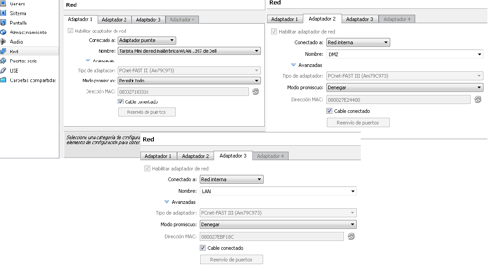Image resolution: width=491 pixels, height=269 pixels.
Task: Uncheck Cable conectado on the DMZ adapter
Action: click(328, 111)
